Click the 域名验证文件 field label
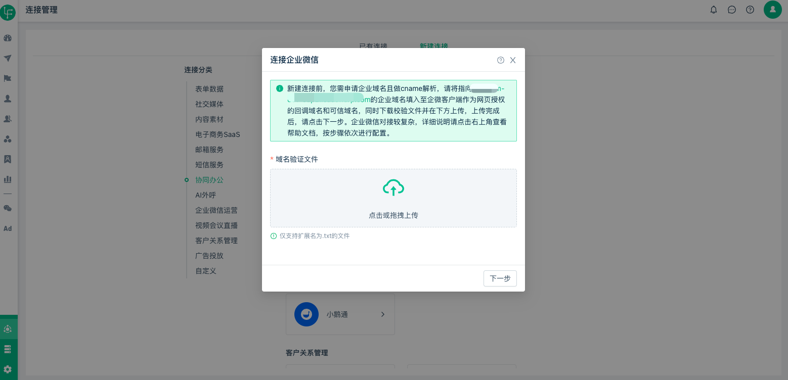Viewport: 788px width, 380px height. (297, 159)
